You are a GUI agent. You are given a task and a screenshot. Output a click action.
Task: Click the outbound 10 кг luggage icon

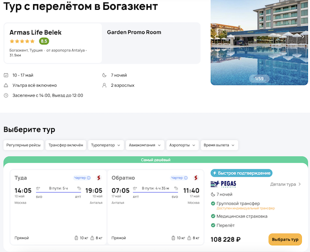[77, 238]
